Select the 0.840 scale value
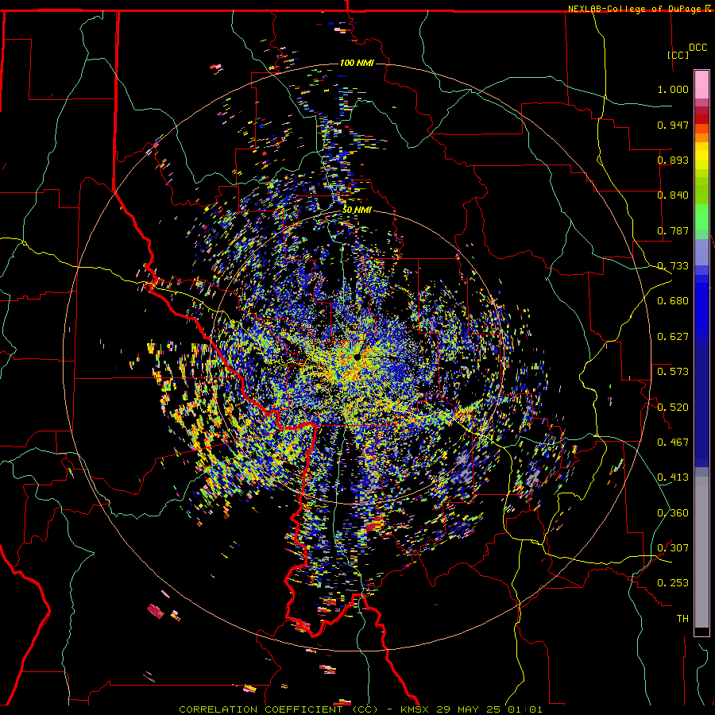 [673, 195]
